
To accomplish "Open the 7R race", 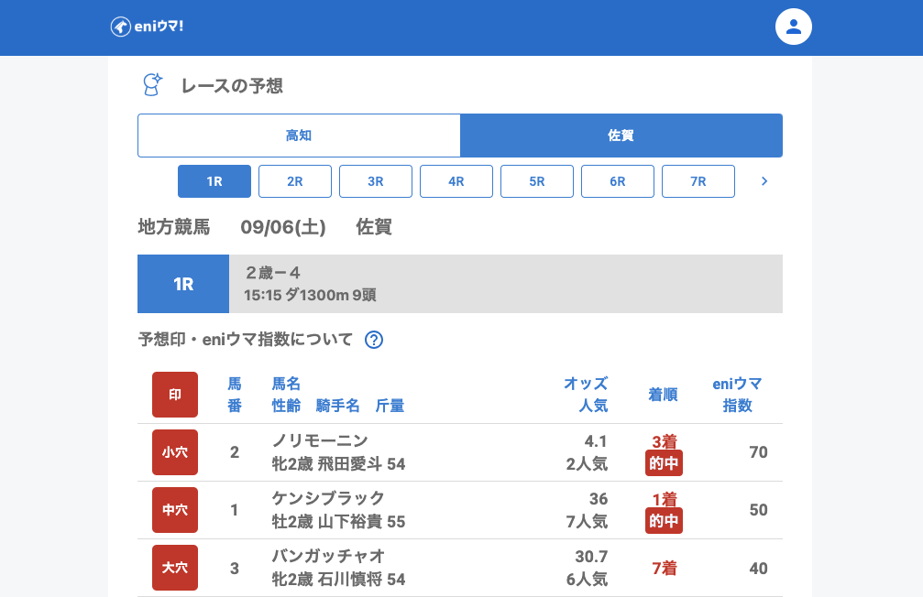I will [x=698, y=181].
